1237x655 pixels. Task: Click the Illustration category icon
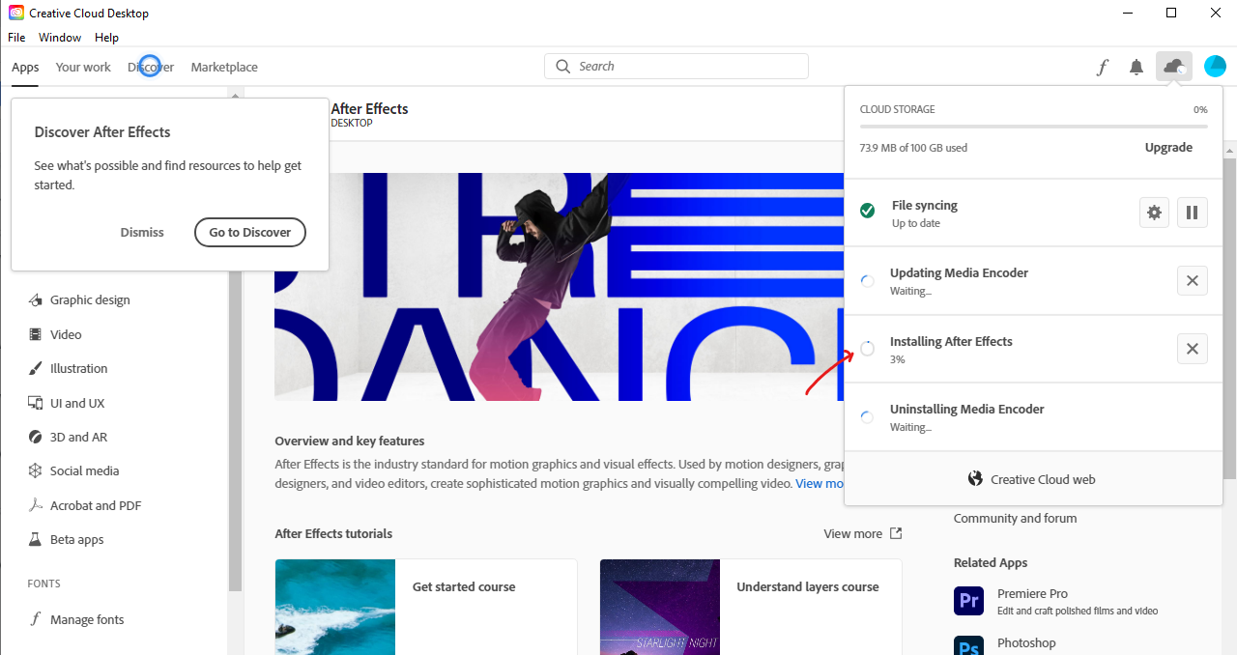coord(36,368)
